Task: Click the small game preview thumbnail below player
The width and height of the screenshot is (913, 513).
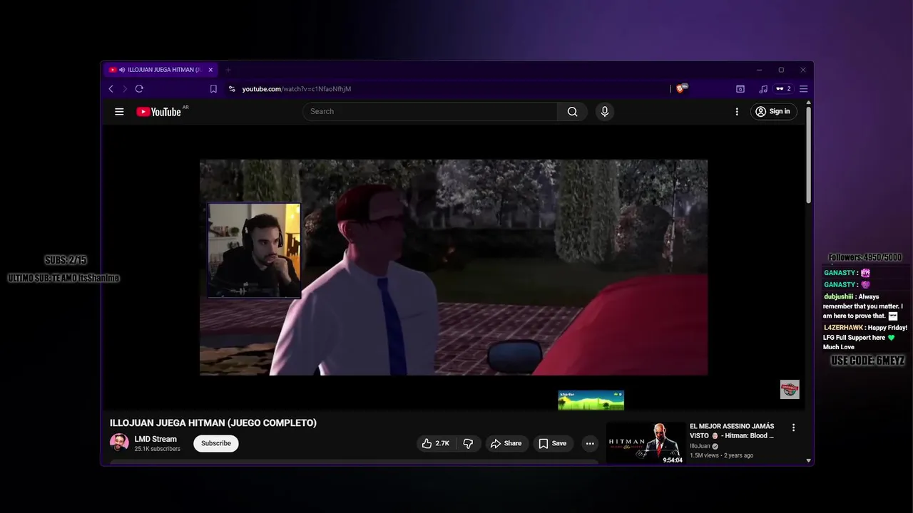Action: click(591, 400)
